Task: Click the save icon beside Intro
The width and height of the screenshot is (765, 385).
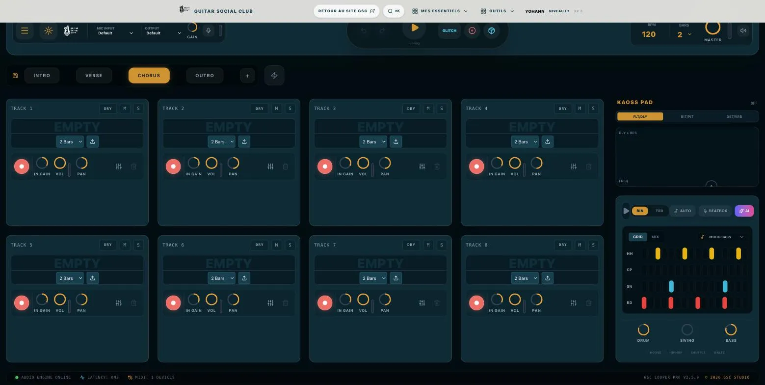Action: coord(15,76)
